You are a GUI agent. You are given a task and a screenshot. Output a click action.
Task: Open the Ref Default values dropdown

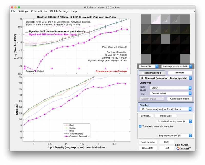pyautogui.click(x=171, y=93)
